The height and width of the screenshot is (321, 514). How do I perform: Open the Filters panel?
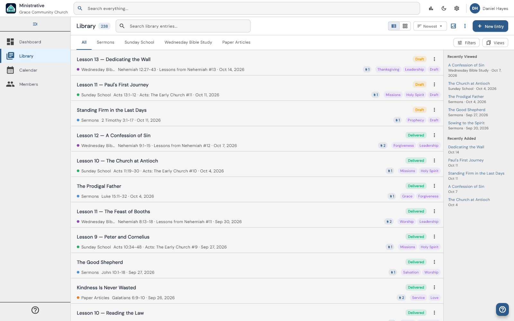point(466,43)
